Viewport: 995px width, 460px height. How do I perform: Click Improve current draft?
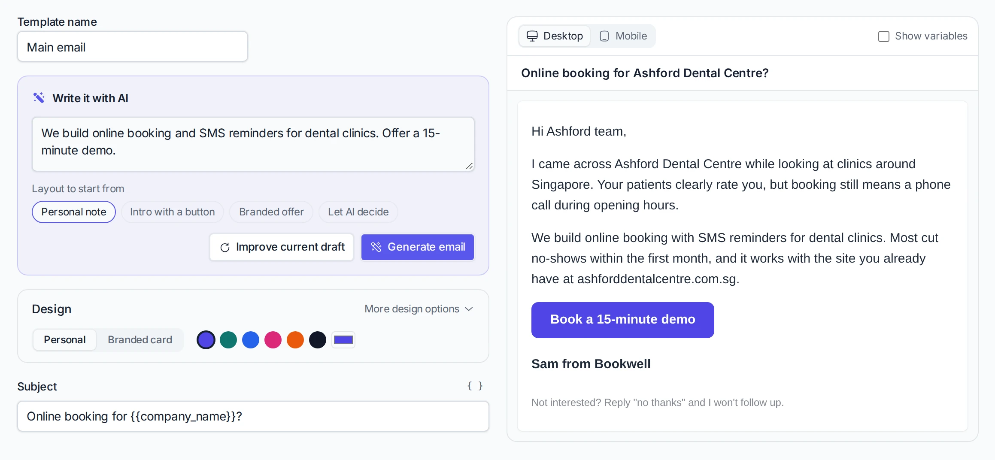[x=282, y=247]
